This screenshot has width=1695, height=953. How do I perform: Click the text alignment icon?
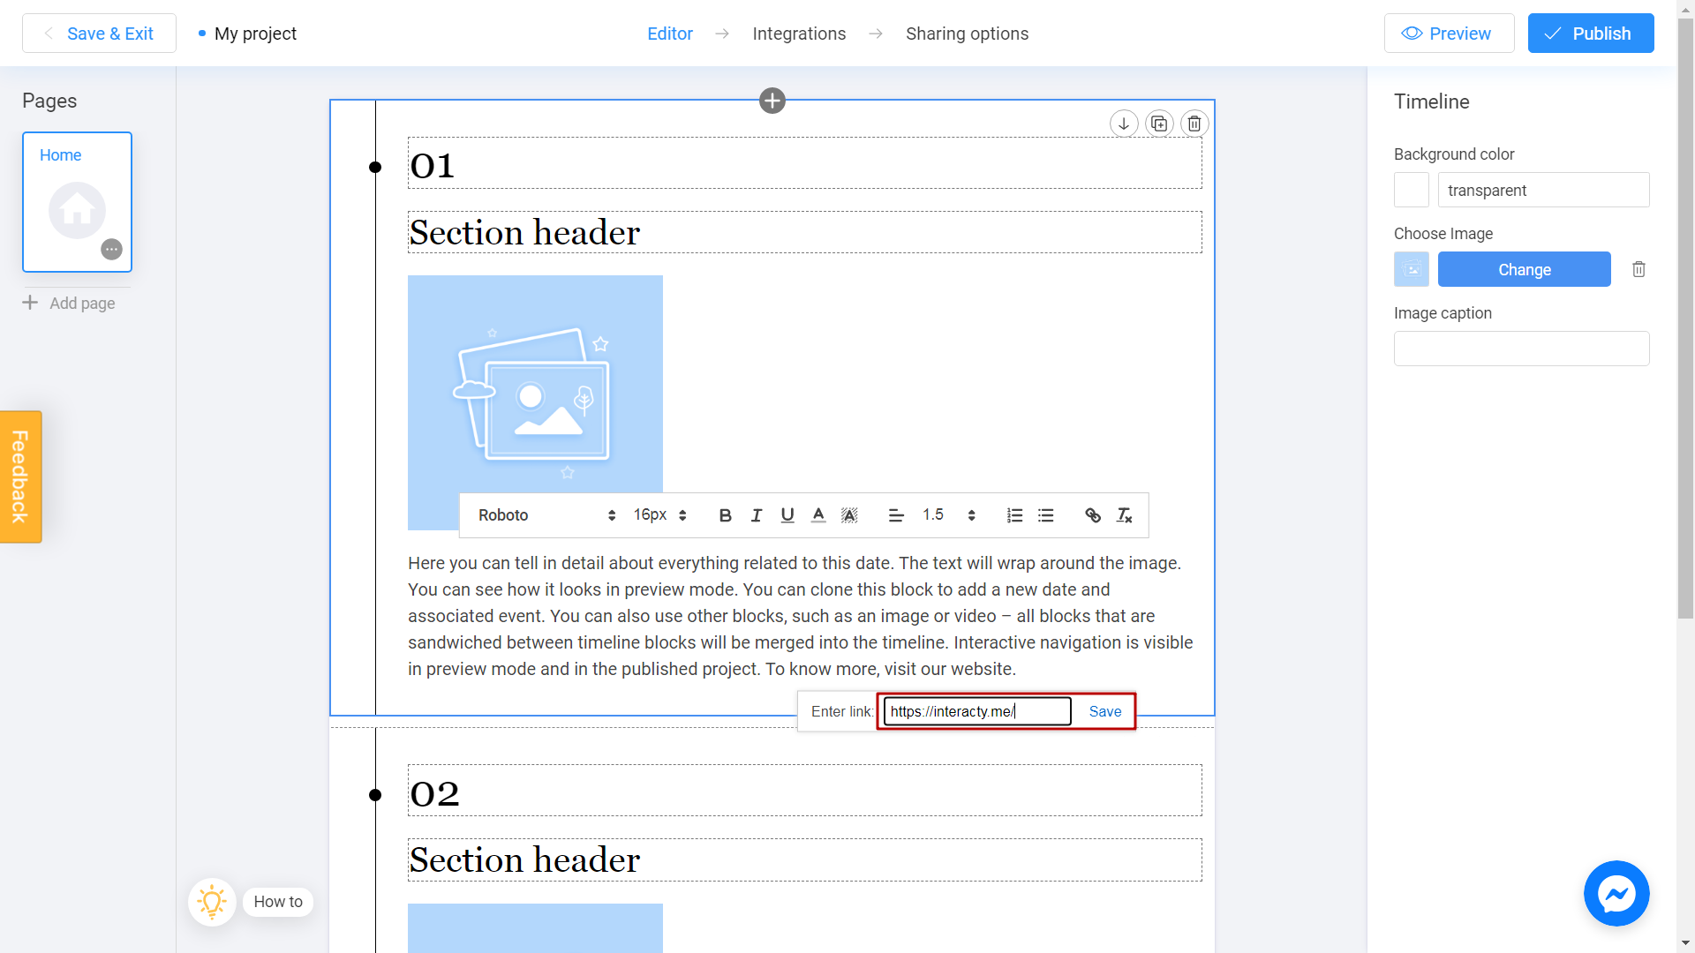tap(896, 515)
